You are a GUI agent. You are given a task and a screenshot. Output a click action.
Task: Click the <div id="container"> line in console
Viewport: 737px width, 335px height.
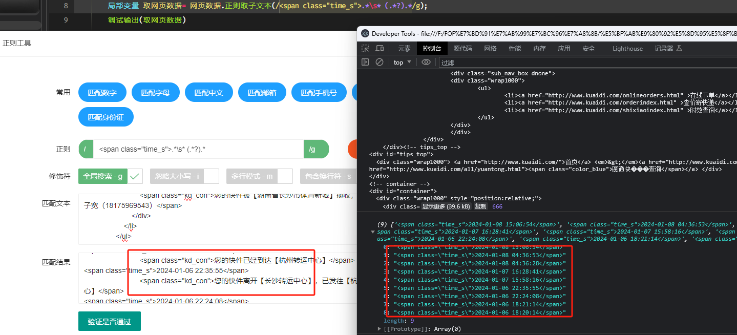(x=403, y=191)
